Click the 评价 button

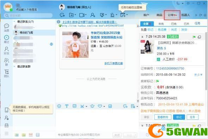(146, 117)
